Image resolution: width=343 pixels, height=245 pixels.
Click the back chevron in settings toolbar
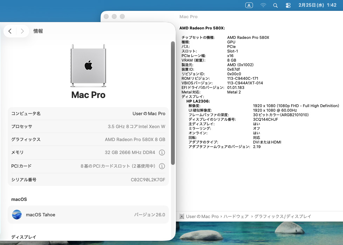[x=10, y=31]
